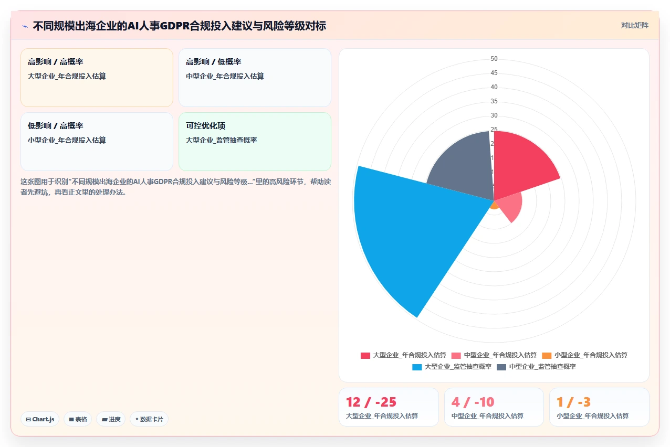670x447 pixels.
Task: Select the 低影响 / 高概率 card
Action: [97, 142]
